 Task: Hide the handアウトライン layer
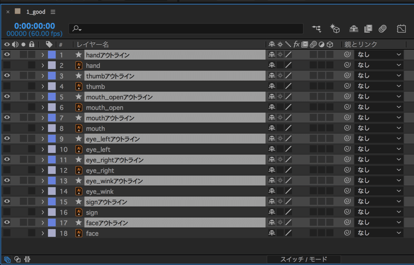pyautogui.click(x=7, y=55)
